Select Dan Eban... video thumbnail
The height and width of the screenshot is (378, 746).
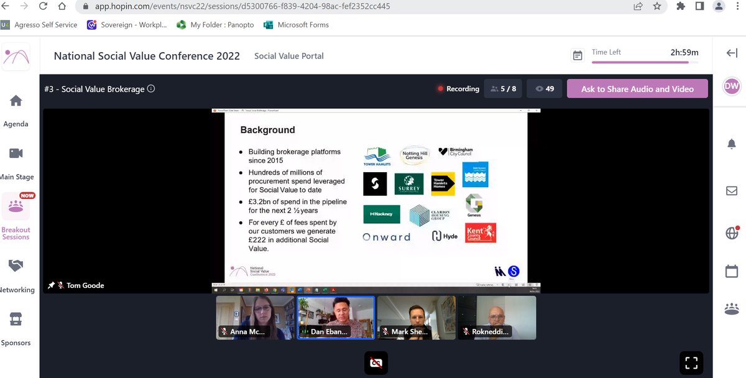336,317
